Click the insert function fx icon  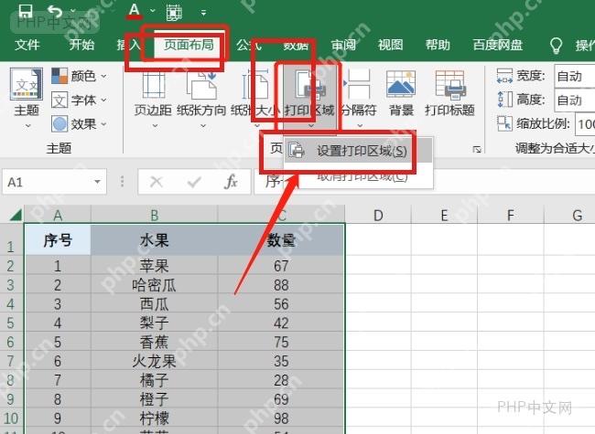click(x=231, y=182)
